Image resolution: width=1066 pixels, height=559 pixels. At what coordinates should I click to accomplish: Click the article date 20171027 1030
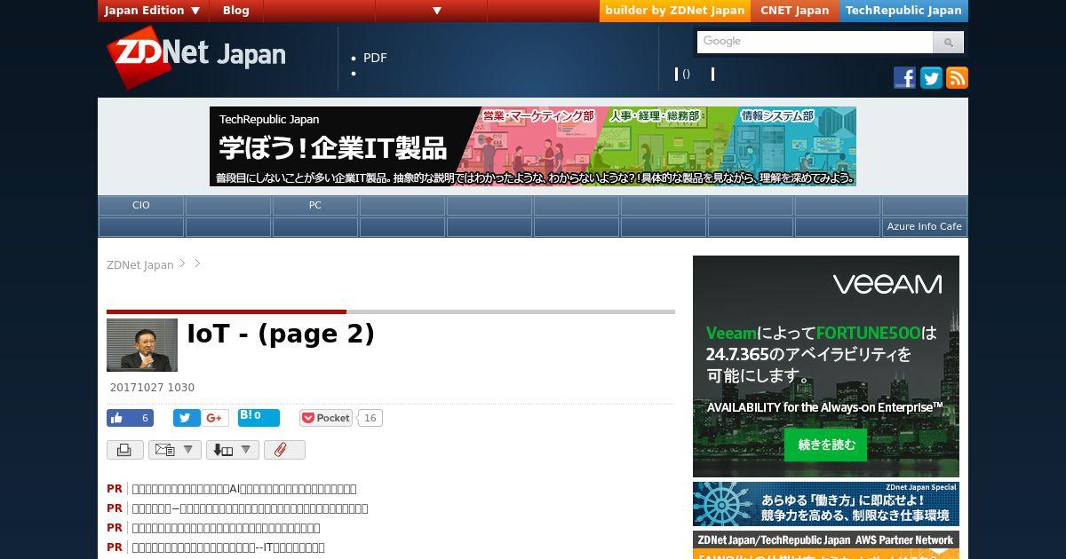[x=153, y=388]
